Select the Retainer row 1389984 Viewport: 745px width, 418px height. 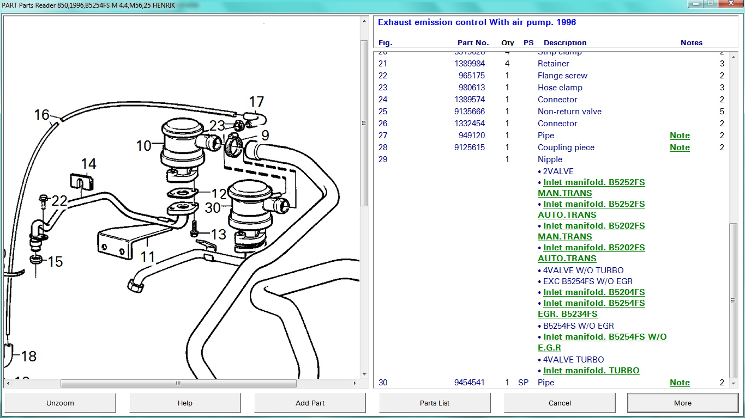click(x=551, y=64)
